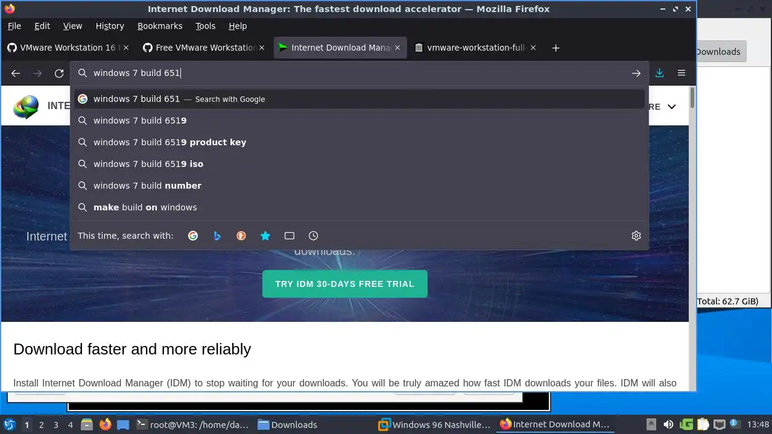772x434 pixels.
Task: Switch to workspace 4 in taskbar
Action: [70, 424]
